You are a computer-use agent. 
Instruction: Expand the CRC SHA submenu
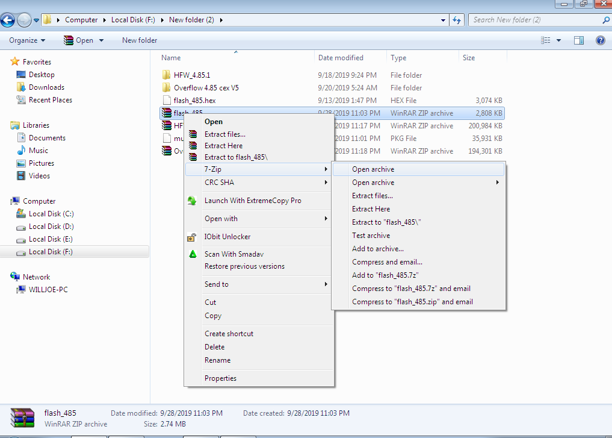[x=258, y=183]
